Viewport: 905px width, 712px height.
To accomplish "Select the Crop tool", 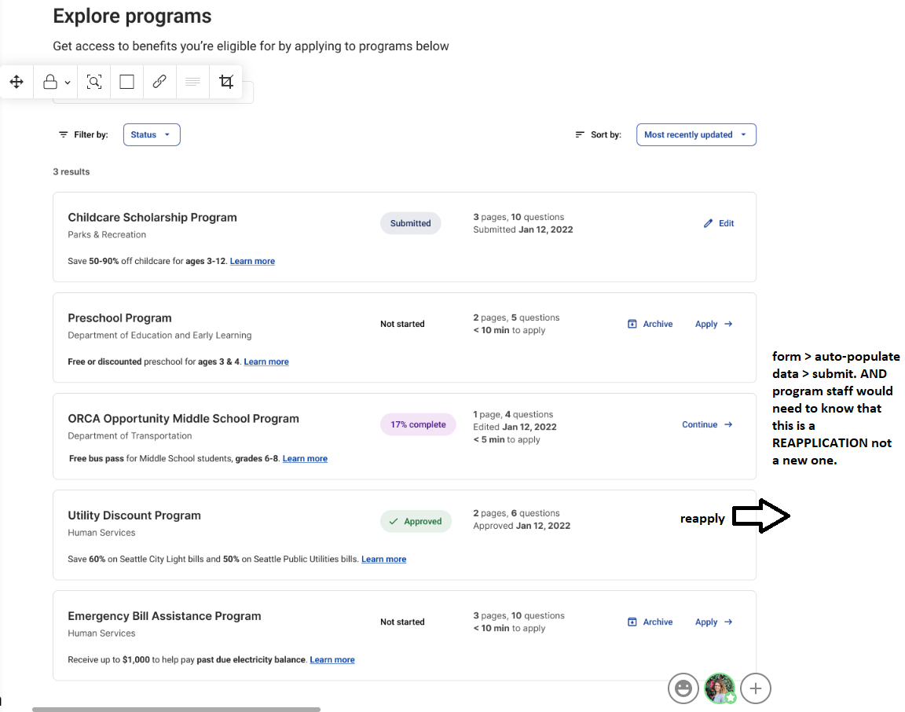I will click(x=226, y=81).
